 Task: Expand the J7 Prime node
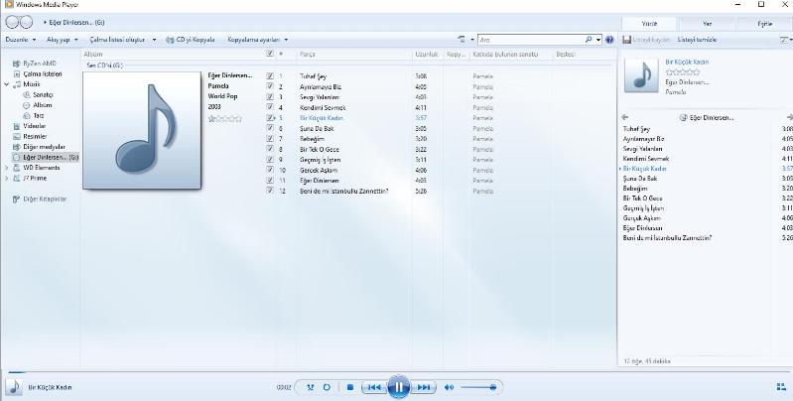click(7, 178)
